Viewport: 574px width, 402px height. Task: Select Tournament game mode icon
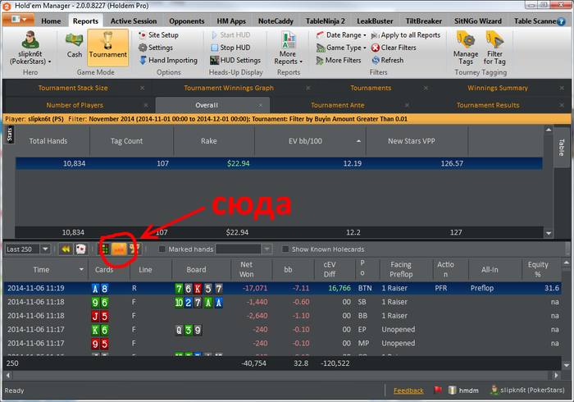point(107,46)
